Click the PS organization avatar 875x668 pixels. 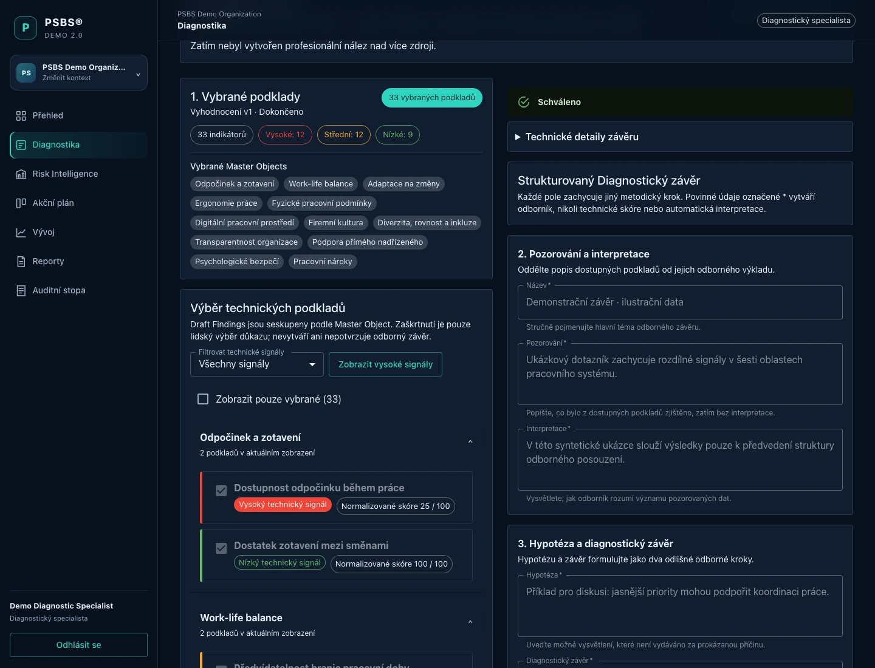(26, 73)
